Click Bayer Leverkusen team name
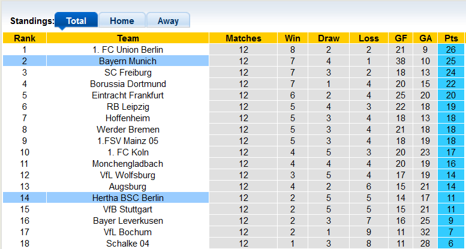 pyautogui.click(x=128, y=221)
